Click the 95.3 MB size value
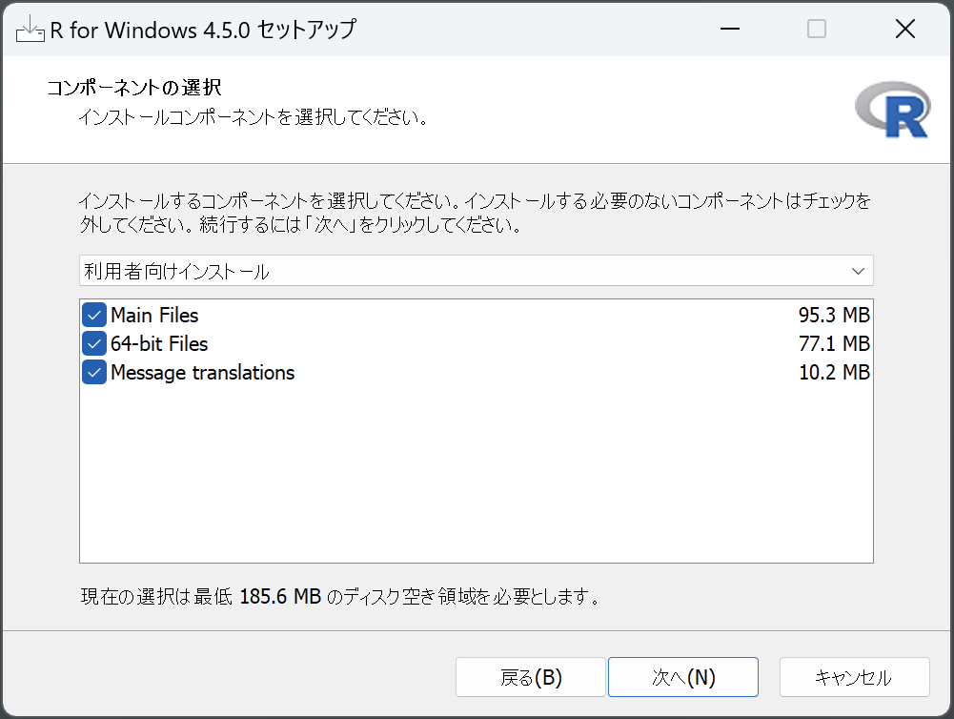 pyautogui.click(x=834, y=316)
